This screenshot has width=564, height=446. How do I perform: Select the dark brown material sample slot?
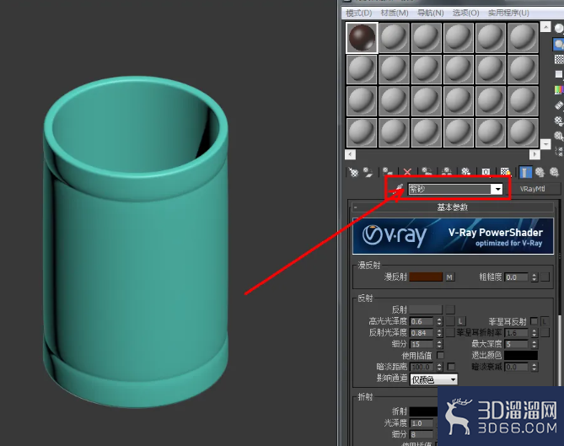point(362,38)
